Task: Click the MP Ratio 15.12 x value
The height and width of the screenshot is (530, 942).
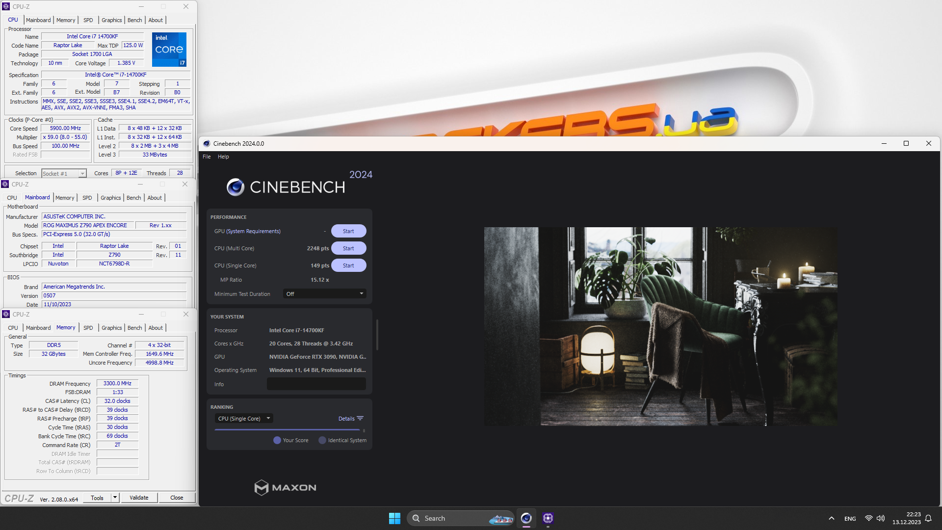Action: (x=320, y=280)
